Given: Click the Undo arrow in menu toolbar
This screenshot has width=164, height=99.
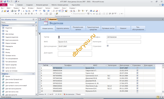Looking at the screenshot, I should tap(36, 11).
